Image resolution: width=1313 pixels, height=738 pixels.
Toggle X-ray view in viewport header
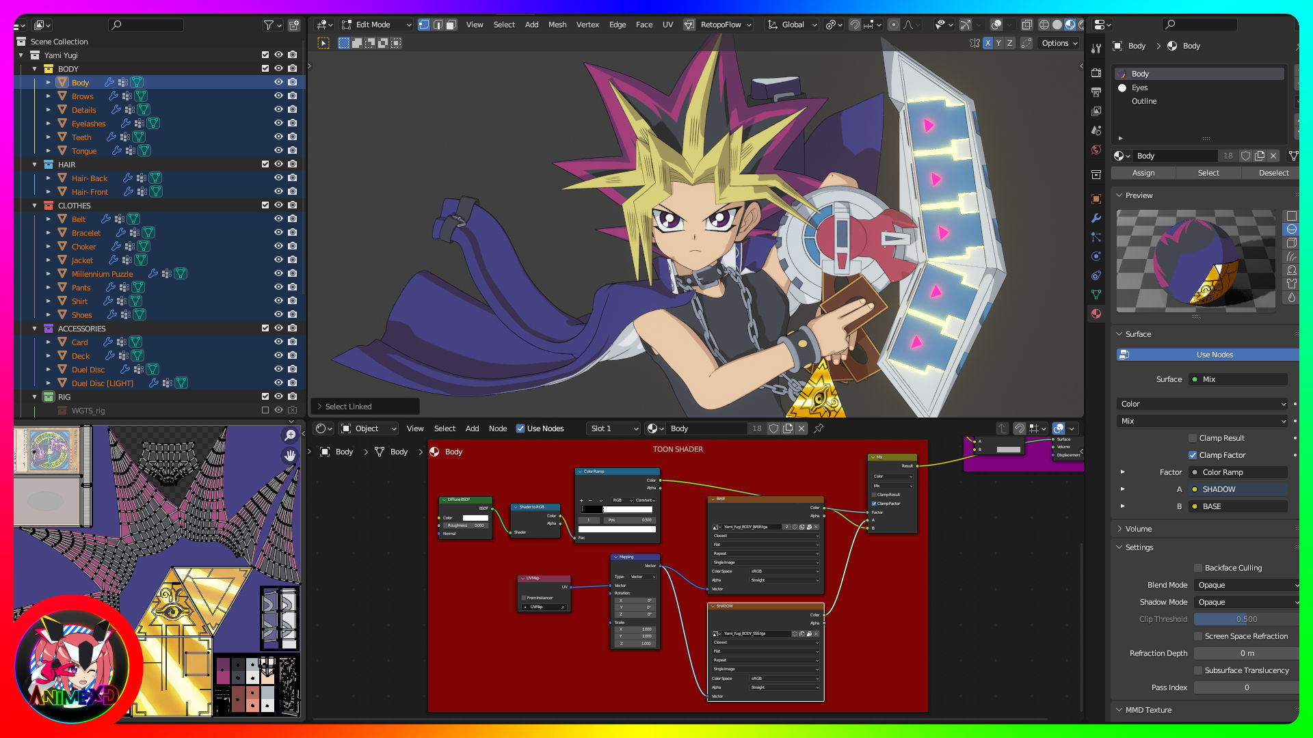[x=1026, y=25]
